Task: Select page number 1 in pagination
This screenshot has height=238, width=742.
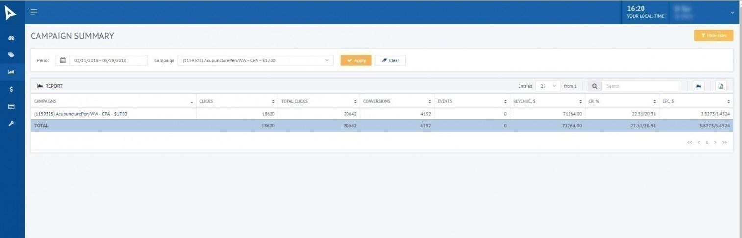Action: click(707, 143)
